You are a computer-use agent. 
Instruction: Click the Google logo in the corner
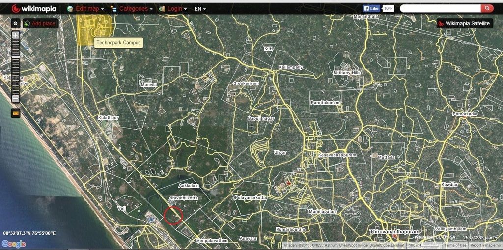click(13, 244)
